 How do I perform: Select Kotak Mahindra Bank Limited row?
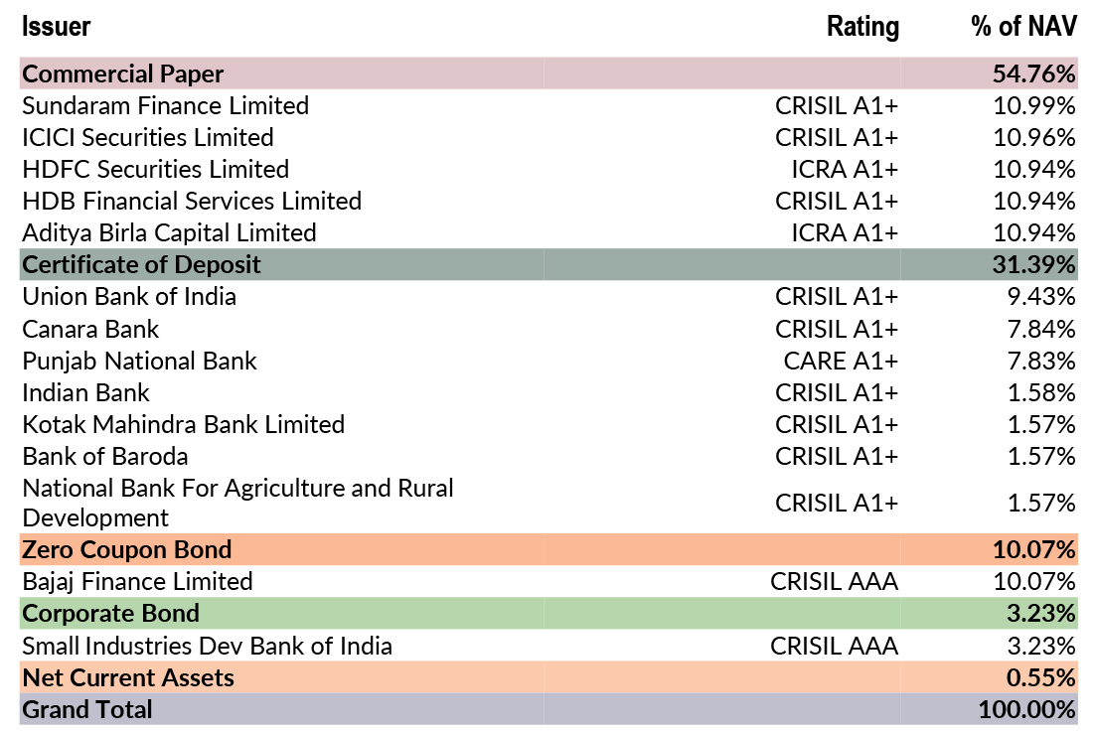pyautogui.click(x=183, y=424)
